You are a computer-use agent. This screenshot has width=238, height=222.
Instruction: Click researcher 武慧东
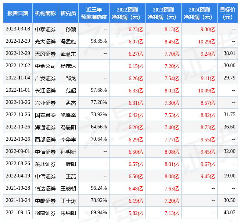pyautogui.click(x=68, y=54)
